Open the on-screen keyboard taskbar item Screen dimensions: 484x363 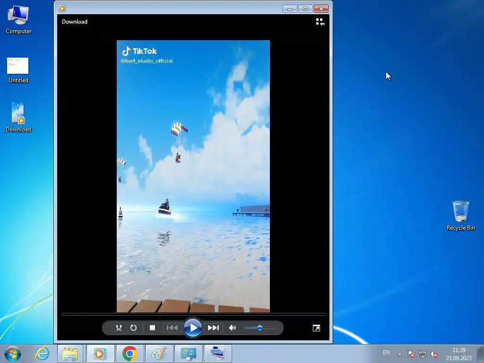coord(217,354)
